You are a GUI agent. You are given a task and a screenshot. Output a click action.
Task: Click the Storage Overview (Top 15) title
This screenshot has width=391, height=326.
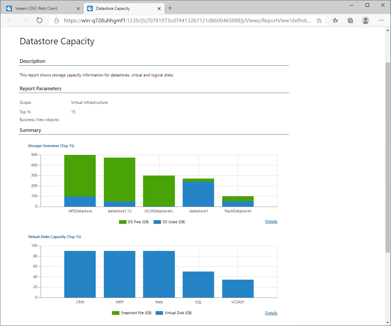(x=51, y=146)
